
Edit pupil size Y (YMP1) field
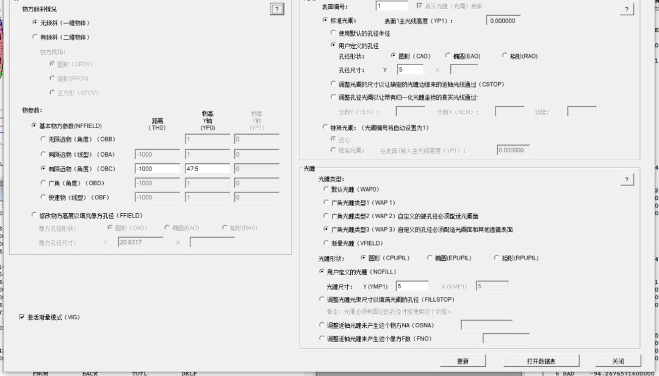point(412,286)
